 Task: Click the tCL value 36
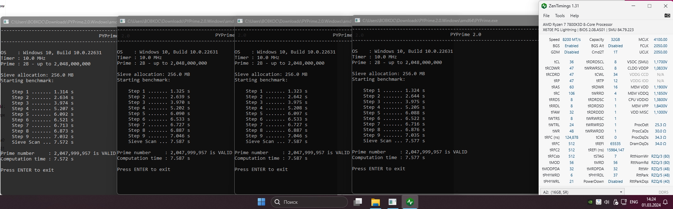[571, 62]
